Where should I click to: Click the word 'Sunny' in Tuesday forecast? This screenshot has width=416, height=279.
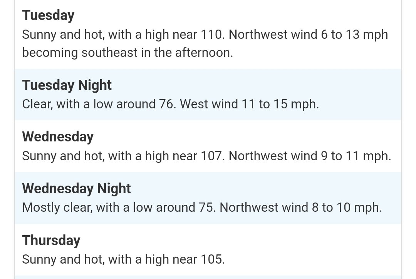pos(39,35)
